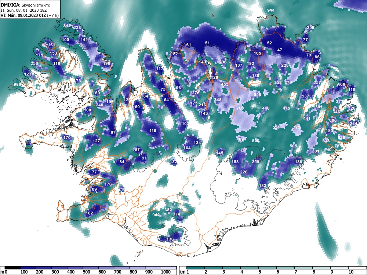The image size is (367, 275).
Task: Select the value 52 in the northeast
Action: coord(270,43)
